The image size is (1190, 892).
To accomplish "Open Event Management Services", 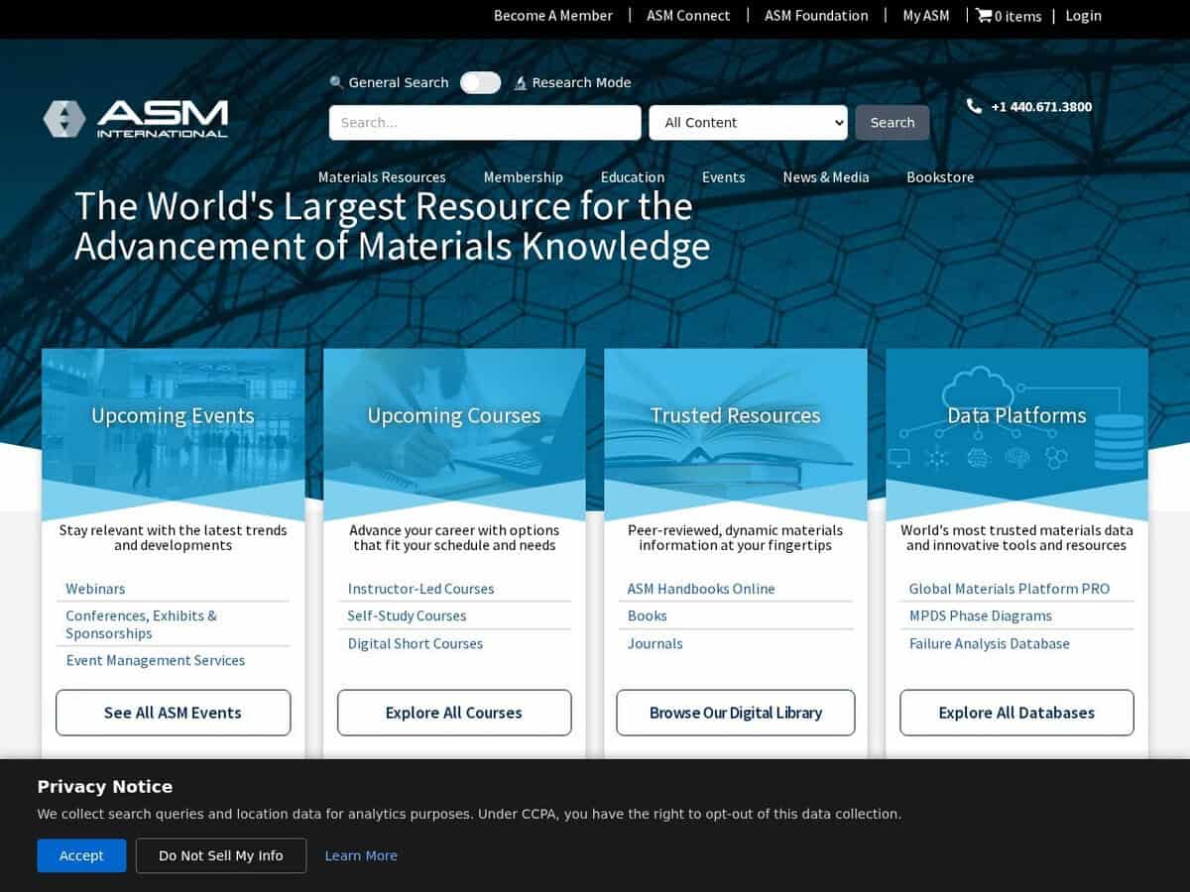I will (156, 660).
